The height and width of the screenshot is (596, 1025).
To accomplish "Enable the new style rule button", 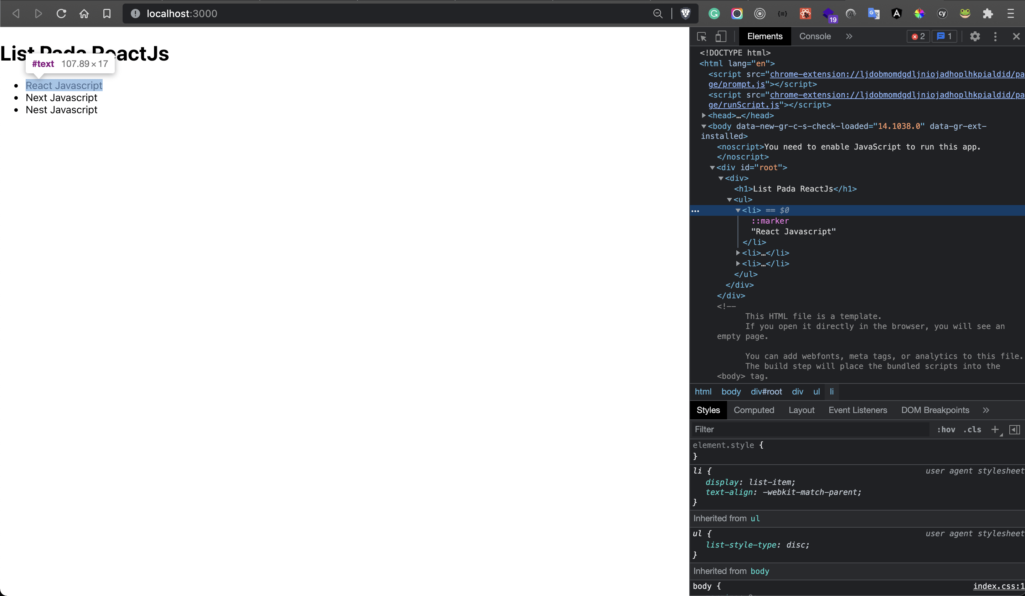I will [x=995, y=429].
